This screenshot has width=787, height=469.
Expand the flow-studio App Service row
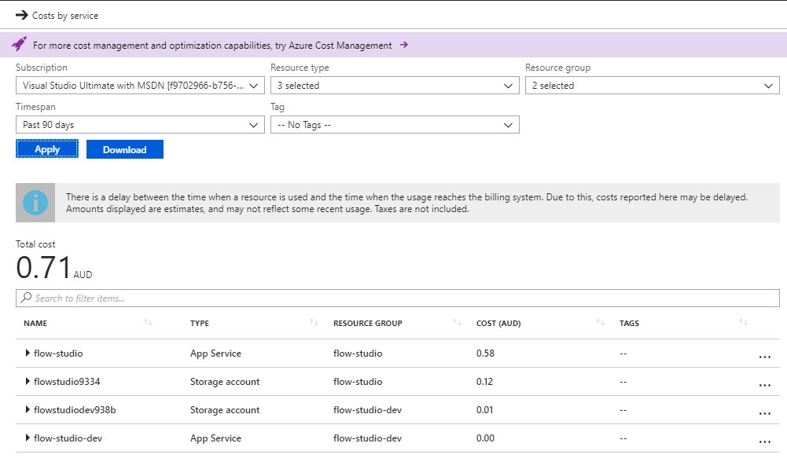28,353
